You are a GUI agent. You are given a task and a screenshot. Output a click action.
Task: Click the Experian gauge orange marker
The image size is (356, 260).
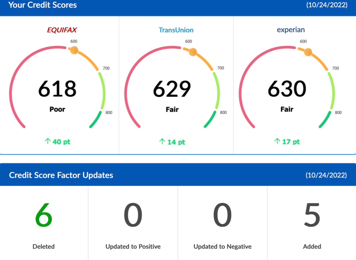pyautogui.click(x=308, y=52)
